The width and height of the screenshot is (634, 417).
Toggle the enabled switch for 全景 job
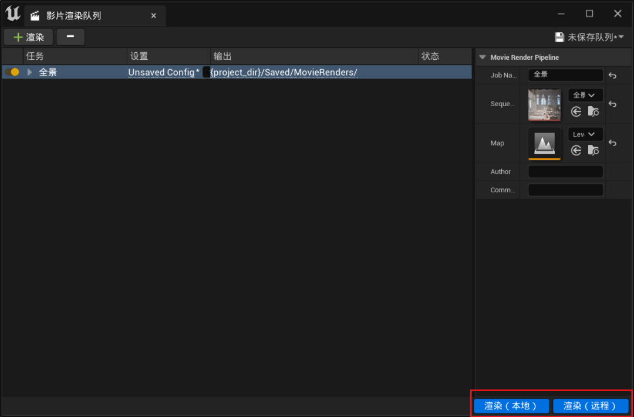pos(12,72)
